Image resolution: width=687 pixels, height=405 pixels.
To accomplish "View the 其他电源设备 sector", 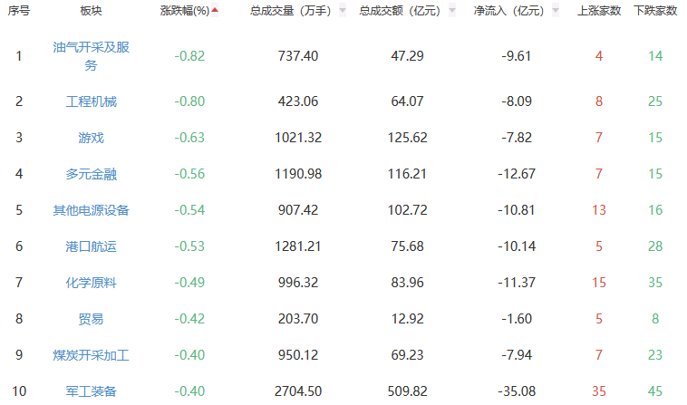I will 91,210.
